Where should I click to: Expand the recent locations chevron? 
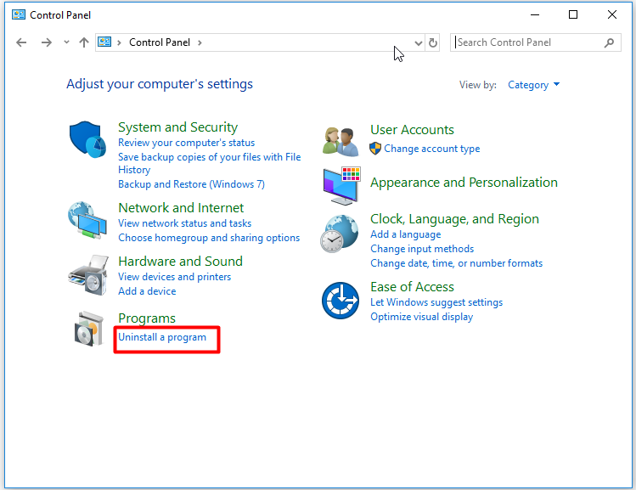pyautogui.click(x=66, y=42)
